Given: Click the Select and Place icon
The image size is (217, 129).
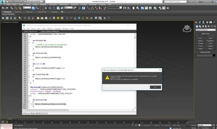Looking at the screenshot, I should tap(62, 8).
